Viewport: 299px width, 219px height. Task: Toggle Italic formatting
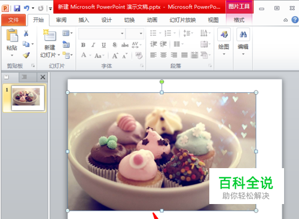[93, 45]
